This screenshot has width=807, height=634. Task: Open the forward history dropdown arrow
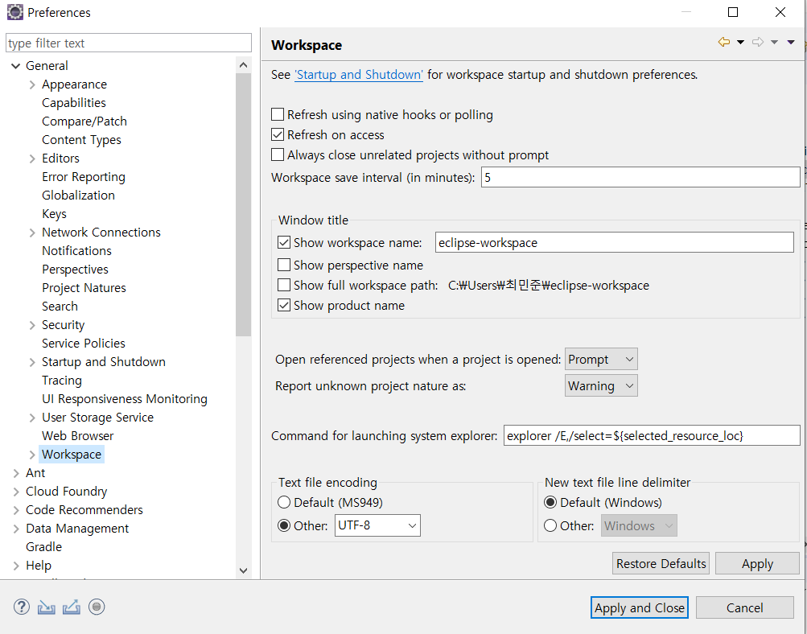774,42
